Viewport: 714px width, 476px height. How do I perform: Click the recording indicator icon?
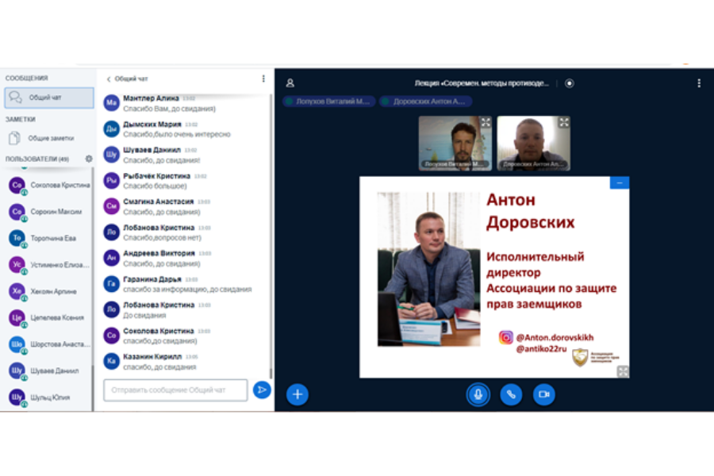[569, 83]
